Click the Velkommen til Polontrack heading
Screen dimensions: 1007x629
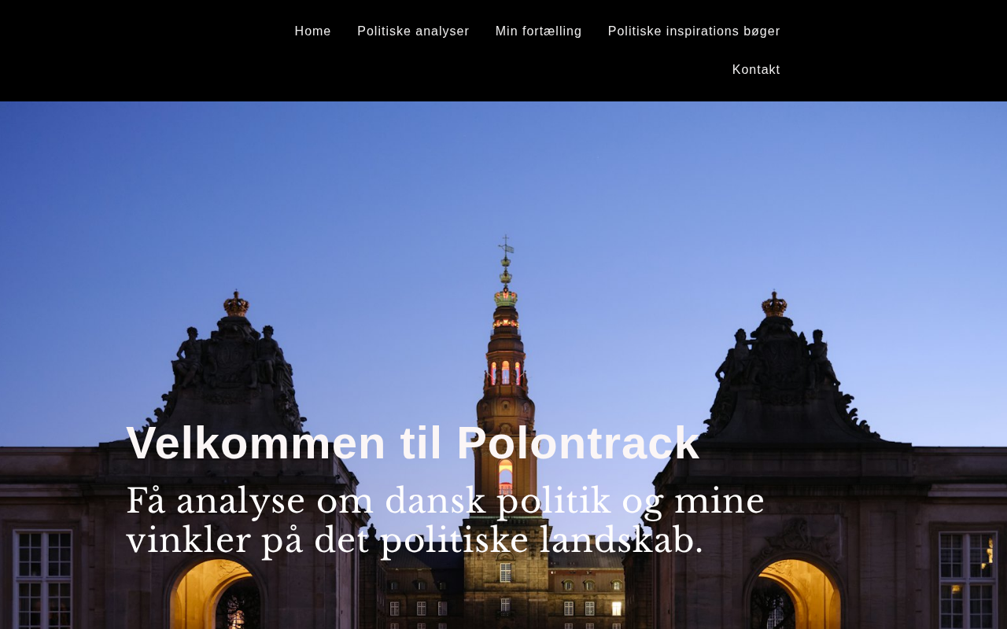tap(413, 443)
